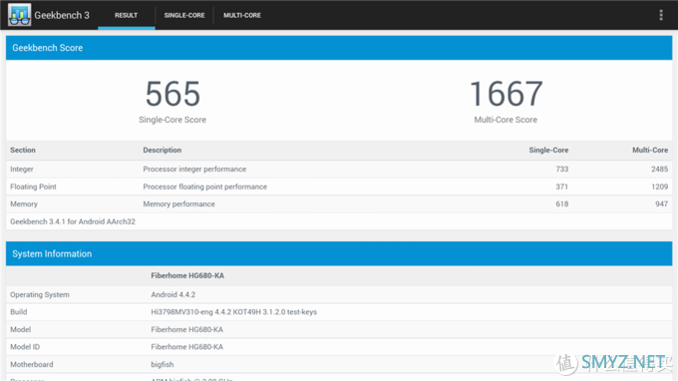This screenshot has height=381, width=678.
Task: Select the Memory row label
Action: [24, 204]
